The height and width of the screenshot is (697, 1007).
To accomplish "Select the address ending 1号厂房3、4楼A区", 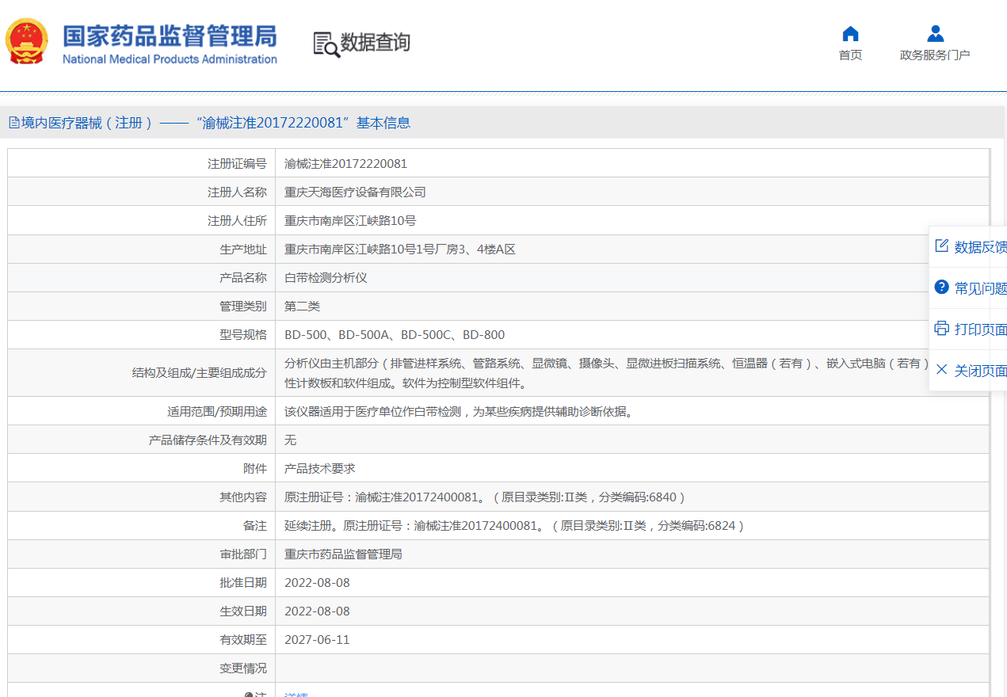I will coord(400,249).
